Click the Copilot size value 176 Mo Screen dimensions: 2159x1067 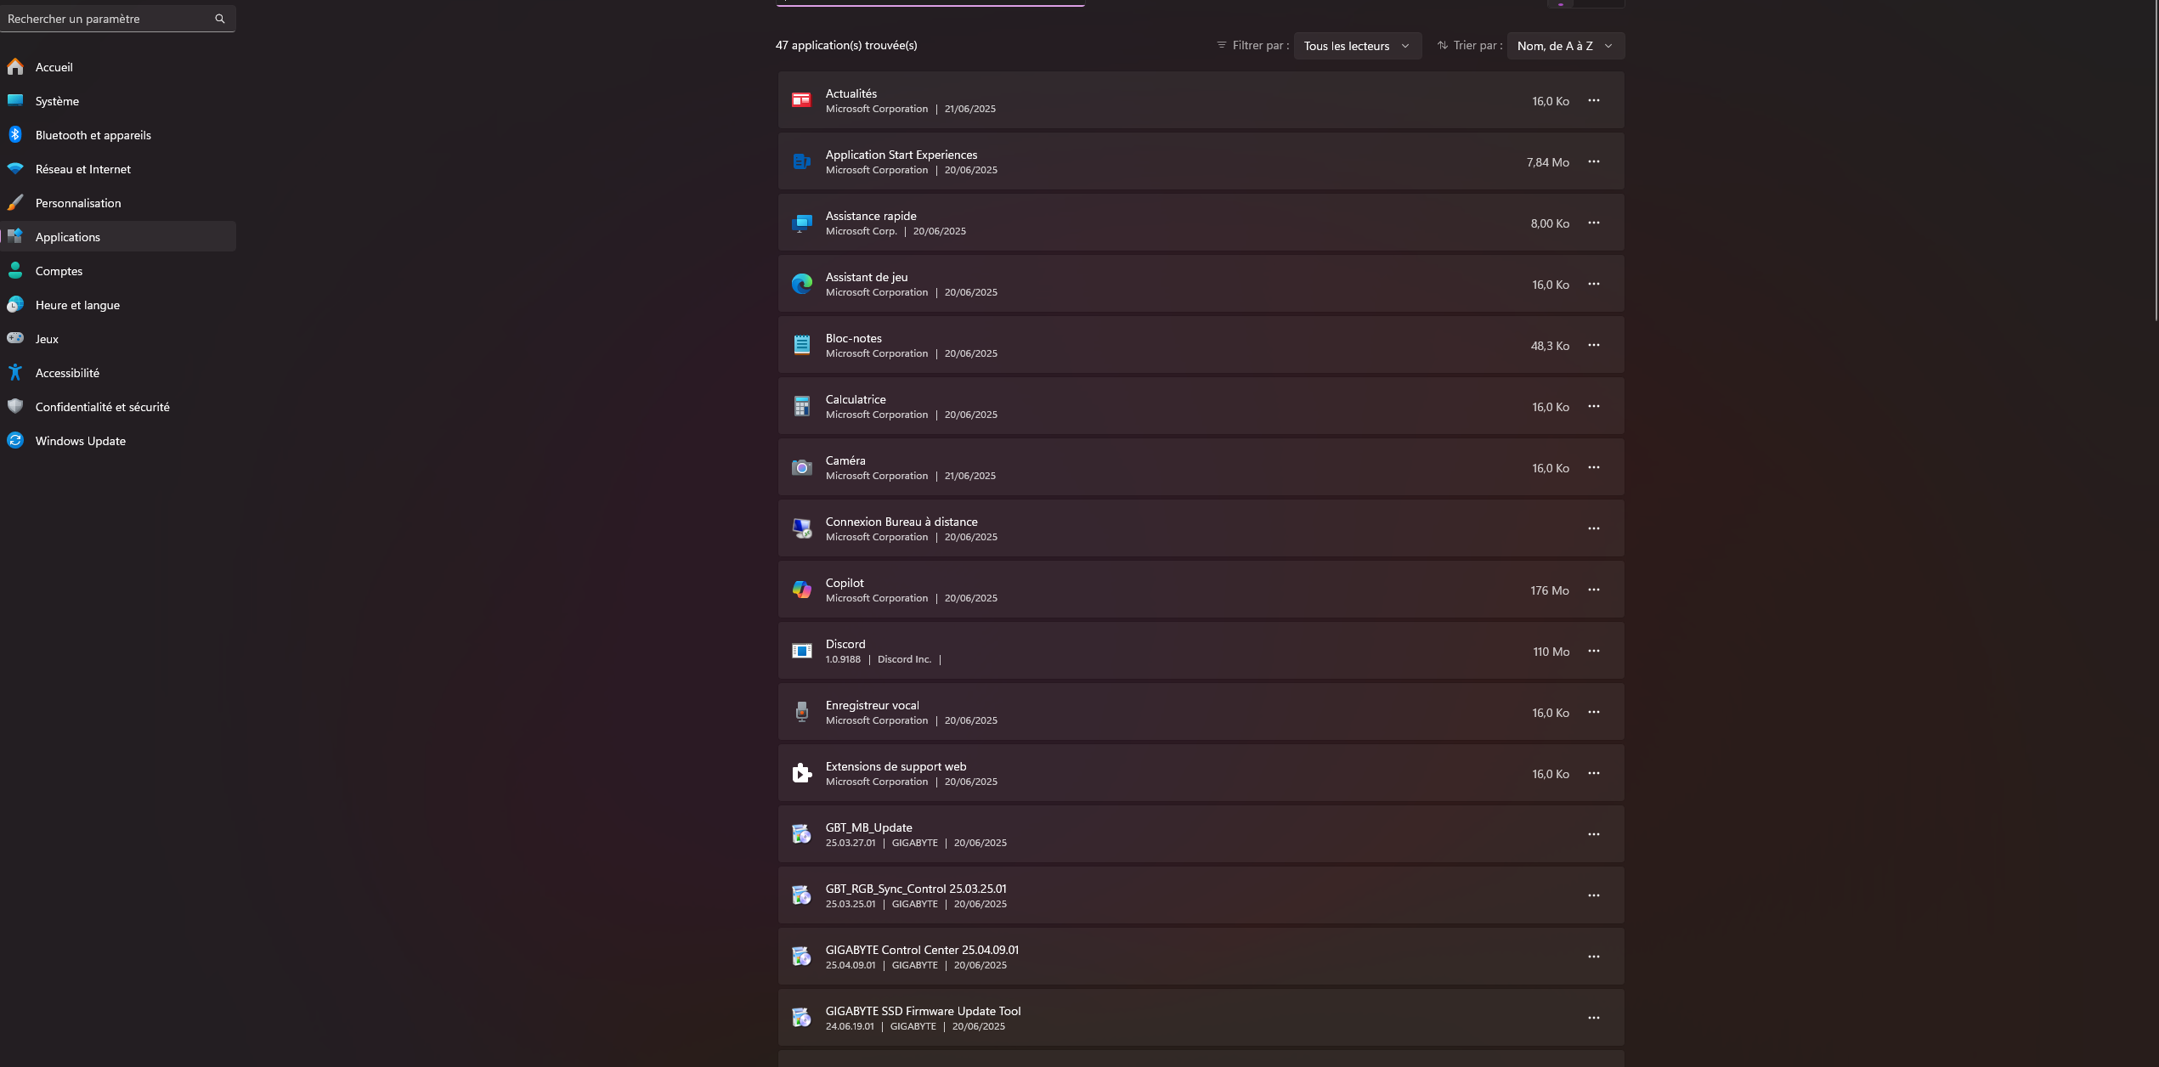click(x=1550, y=590)
